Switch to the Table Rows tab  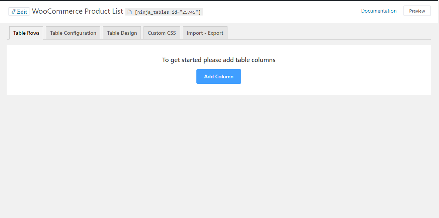[x=26, y=33]
